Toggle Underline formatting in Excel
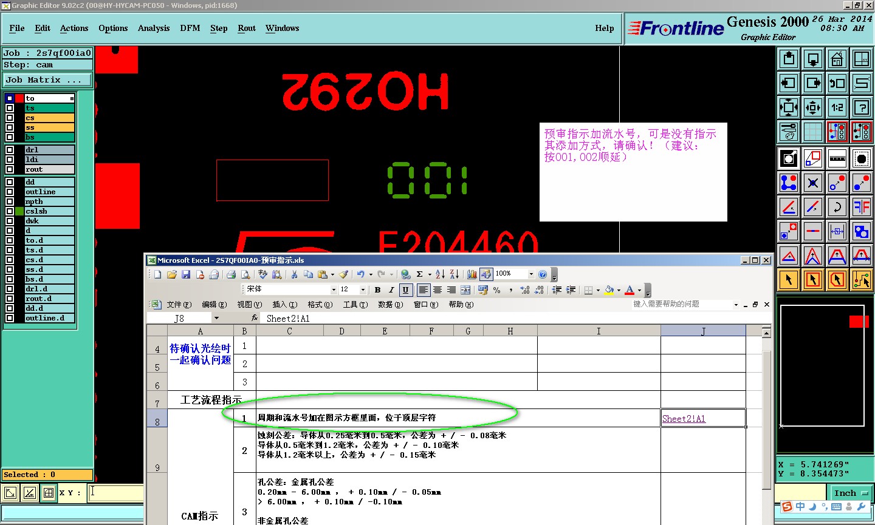The image size is (875, 525). [405, 290]
